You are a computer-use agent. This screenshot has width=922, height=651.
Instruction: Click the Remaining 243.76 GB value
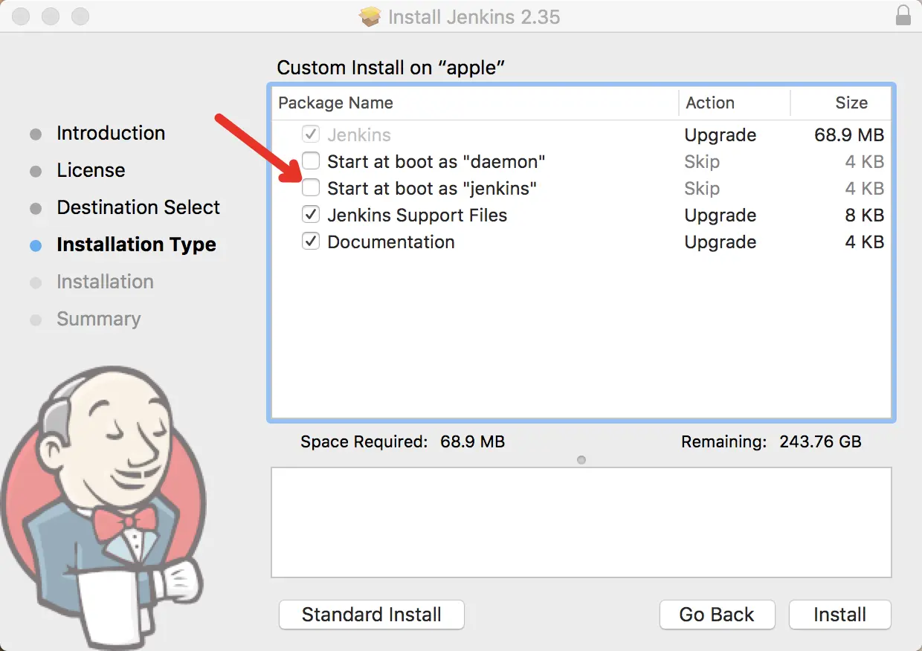tap(820, 441)
